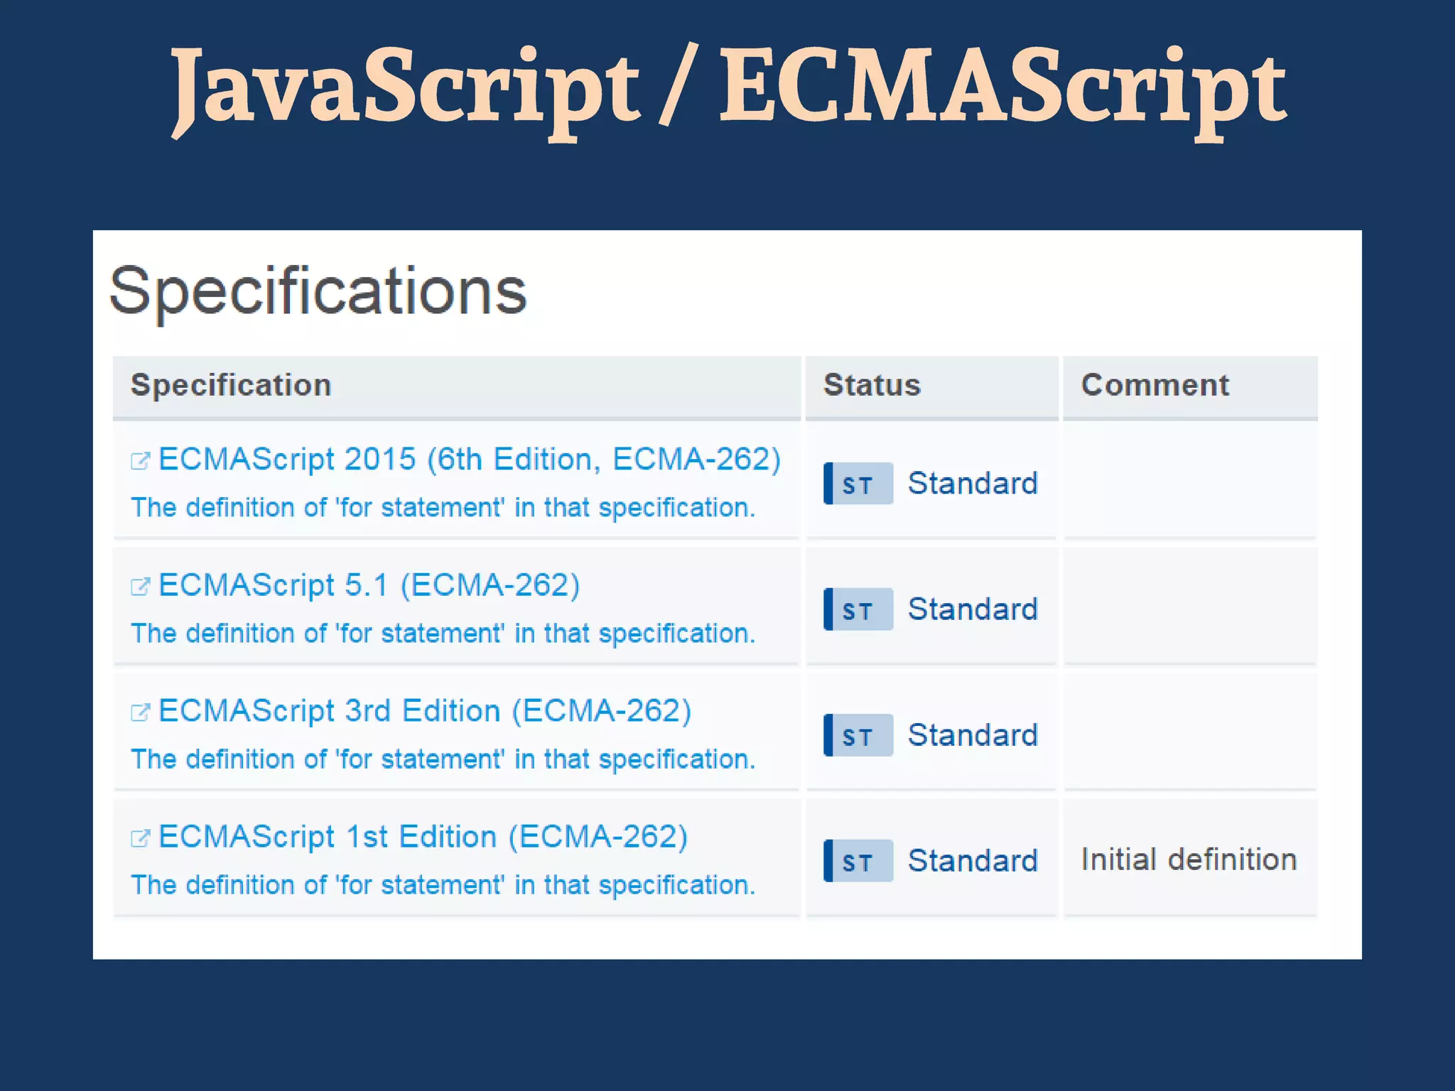Click the Comment column header
1455x1091 pixels.
point(1154,385)
